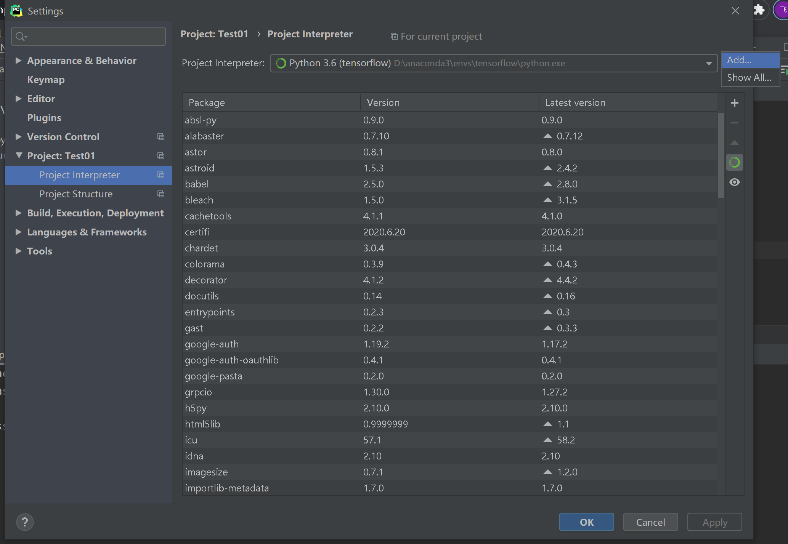This screenshot has width=788, height=544.
Task: Click the help question mark icon
Action: click(x=25, y=522)
